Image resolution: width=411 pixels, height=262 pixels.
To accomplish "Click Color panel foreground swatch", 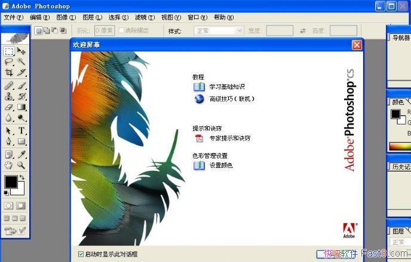I will pos(395,114).
